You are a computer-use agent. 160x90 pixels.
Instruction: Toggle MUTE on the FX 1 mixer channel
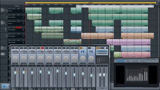coord(84,63)
